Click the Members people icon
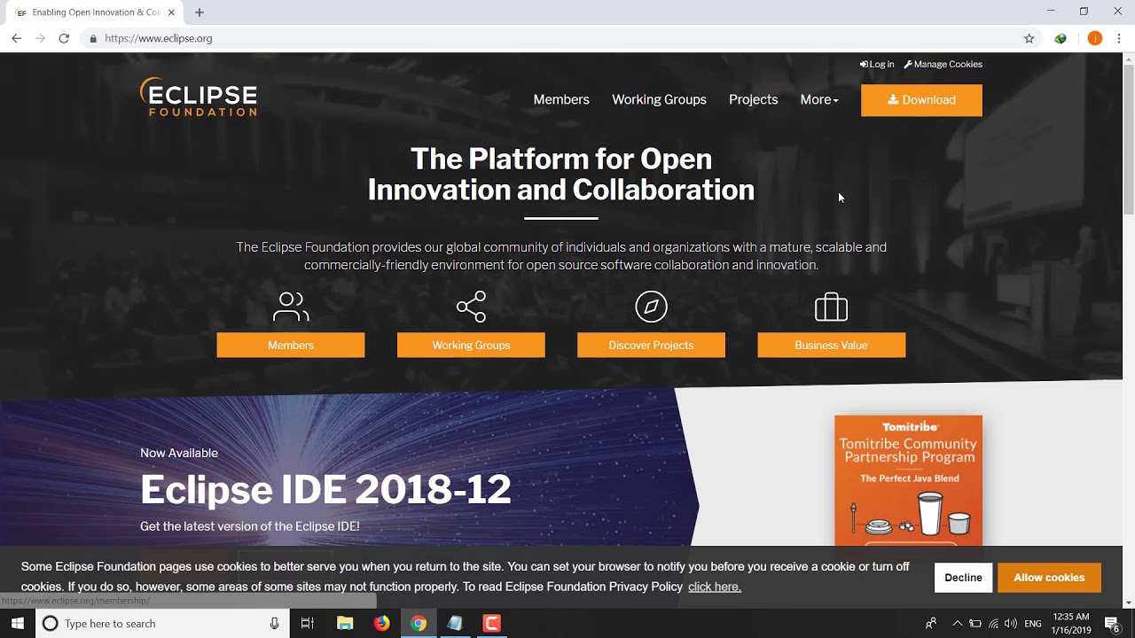Viewport: 1135px width, 638px height. [x=291, y=307]
